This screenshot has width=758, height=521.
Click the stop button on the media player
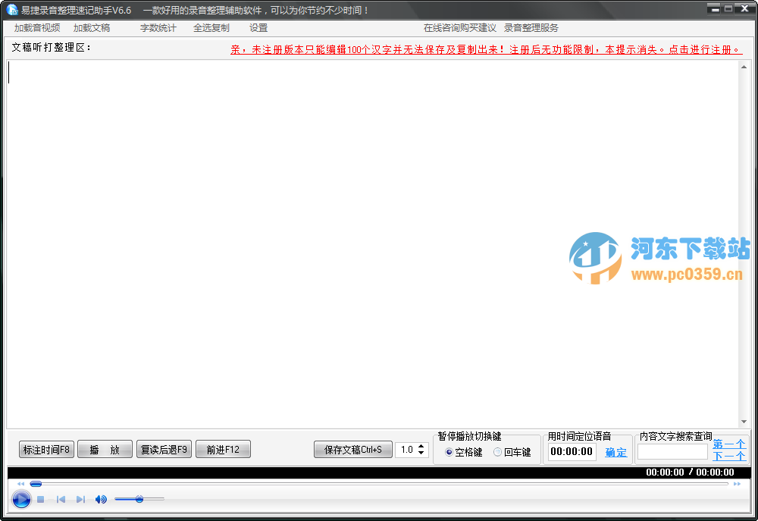point(40,499)
